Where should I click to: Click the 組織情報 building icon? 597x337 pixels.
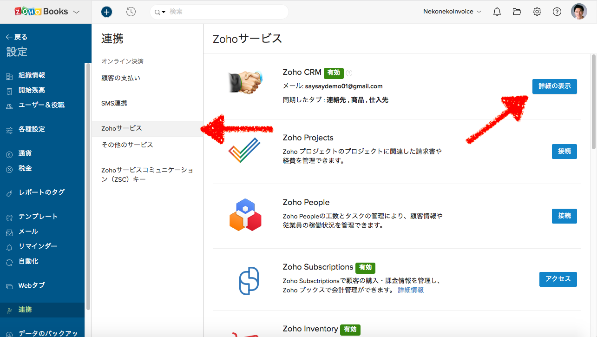(9, 76)
